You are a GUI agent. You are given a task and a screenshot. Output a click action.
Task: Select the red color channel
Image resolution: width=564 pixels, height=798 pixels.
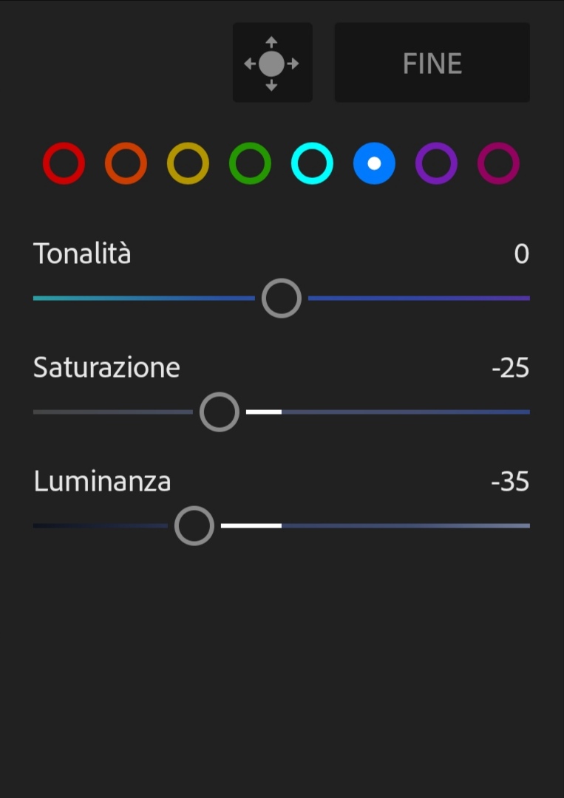tap(64, 163)
